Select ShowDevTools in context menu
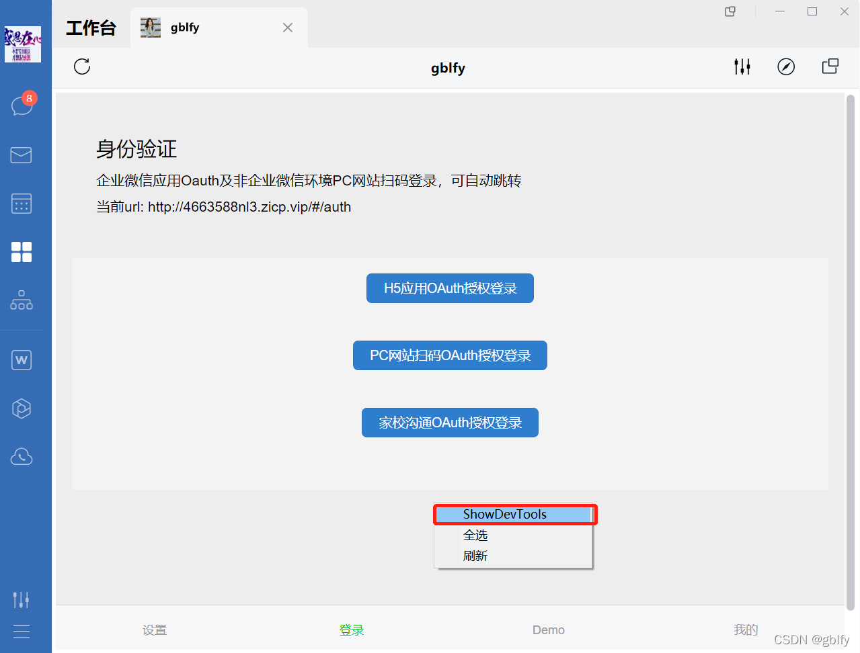This screenshot has width=860, height=653. pos(514,515)
